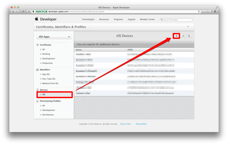This screenshot has height=145, width=228.
Task: Go to Member Center
Action: pos(147,19)
